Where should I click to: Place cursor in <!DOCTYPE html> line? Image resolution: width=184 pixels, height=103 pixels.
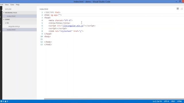pyautogui.click(x=52, y=12)
